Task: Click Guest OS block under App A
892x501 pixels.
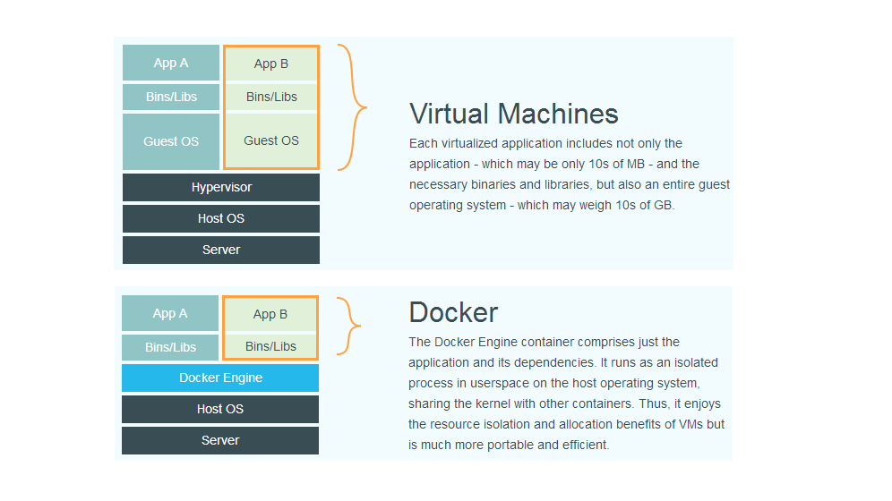Action: 171,141
